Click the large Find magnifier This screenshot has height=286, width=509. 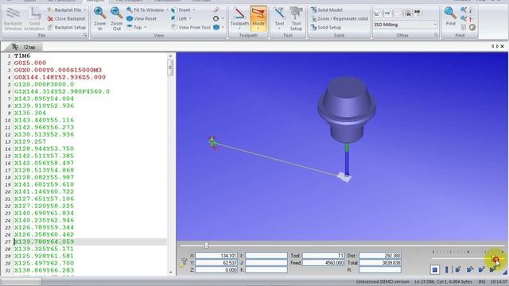coord(451,16)
